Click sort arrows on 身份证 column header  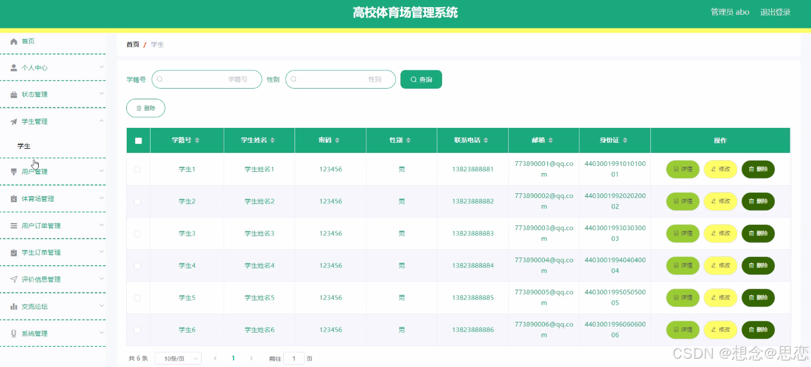[625, 140]
